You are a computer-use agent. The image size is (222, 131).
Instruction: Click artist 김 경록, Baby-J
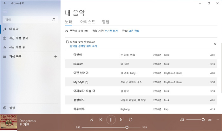coord(129,73)
